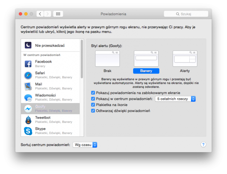Click the Goofy messenger icon

coord(28,109)
